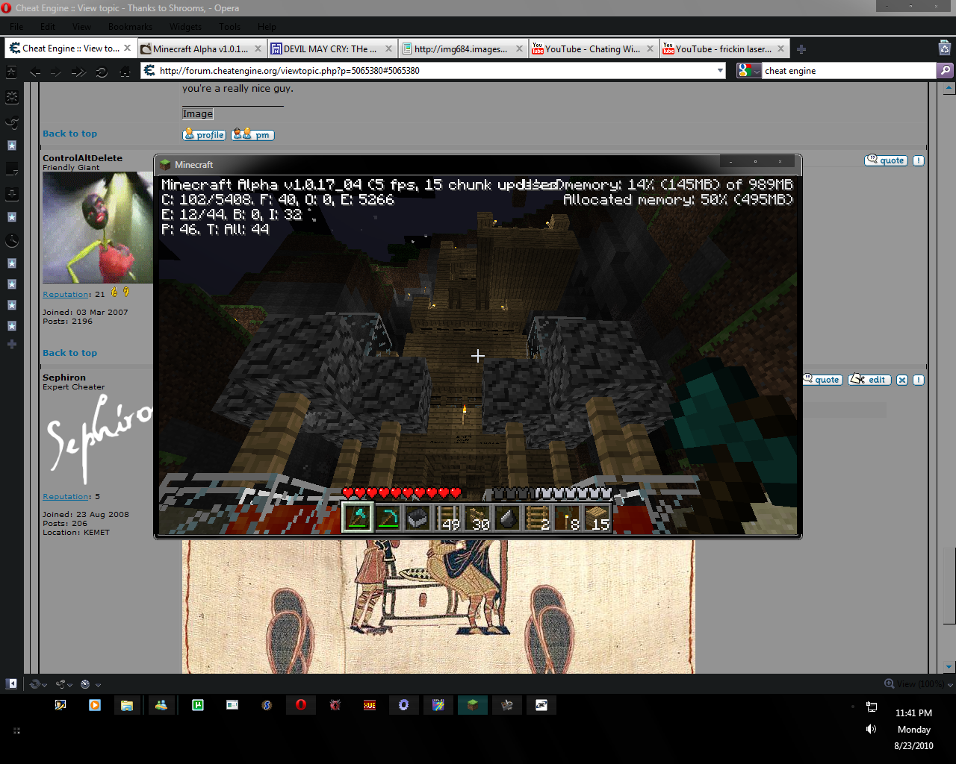Click the magnifier search button

pyautogui.click(x=946, y=71)
